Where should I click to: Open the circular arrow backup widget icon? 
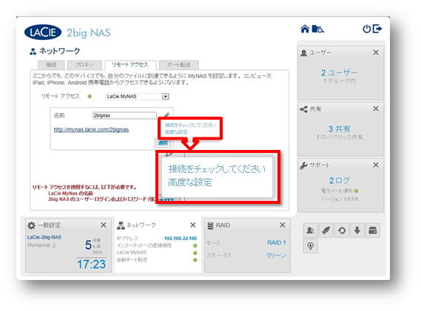[x=342, y=230]
